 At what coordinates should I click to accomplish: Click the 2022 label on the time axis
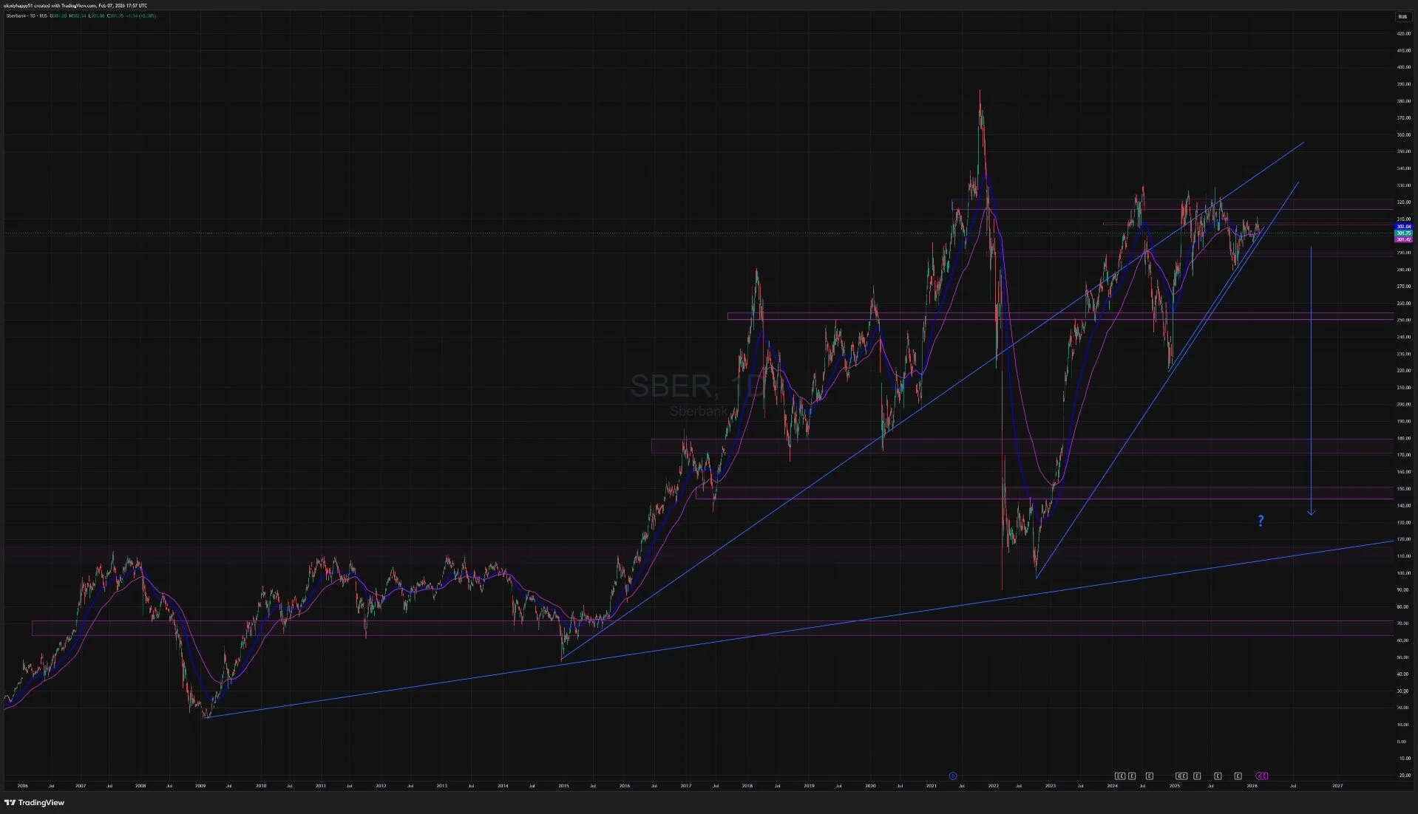click(993, 786)
